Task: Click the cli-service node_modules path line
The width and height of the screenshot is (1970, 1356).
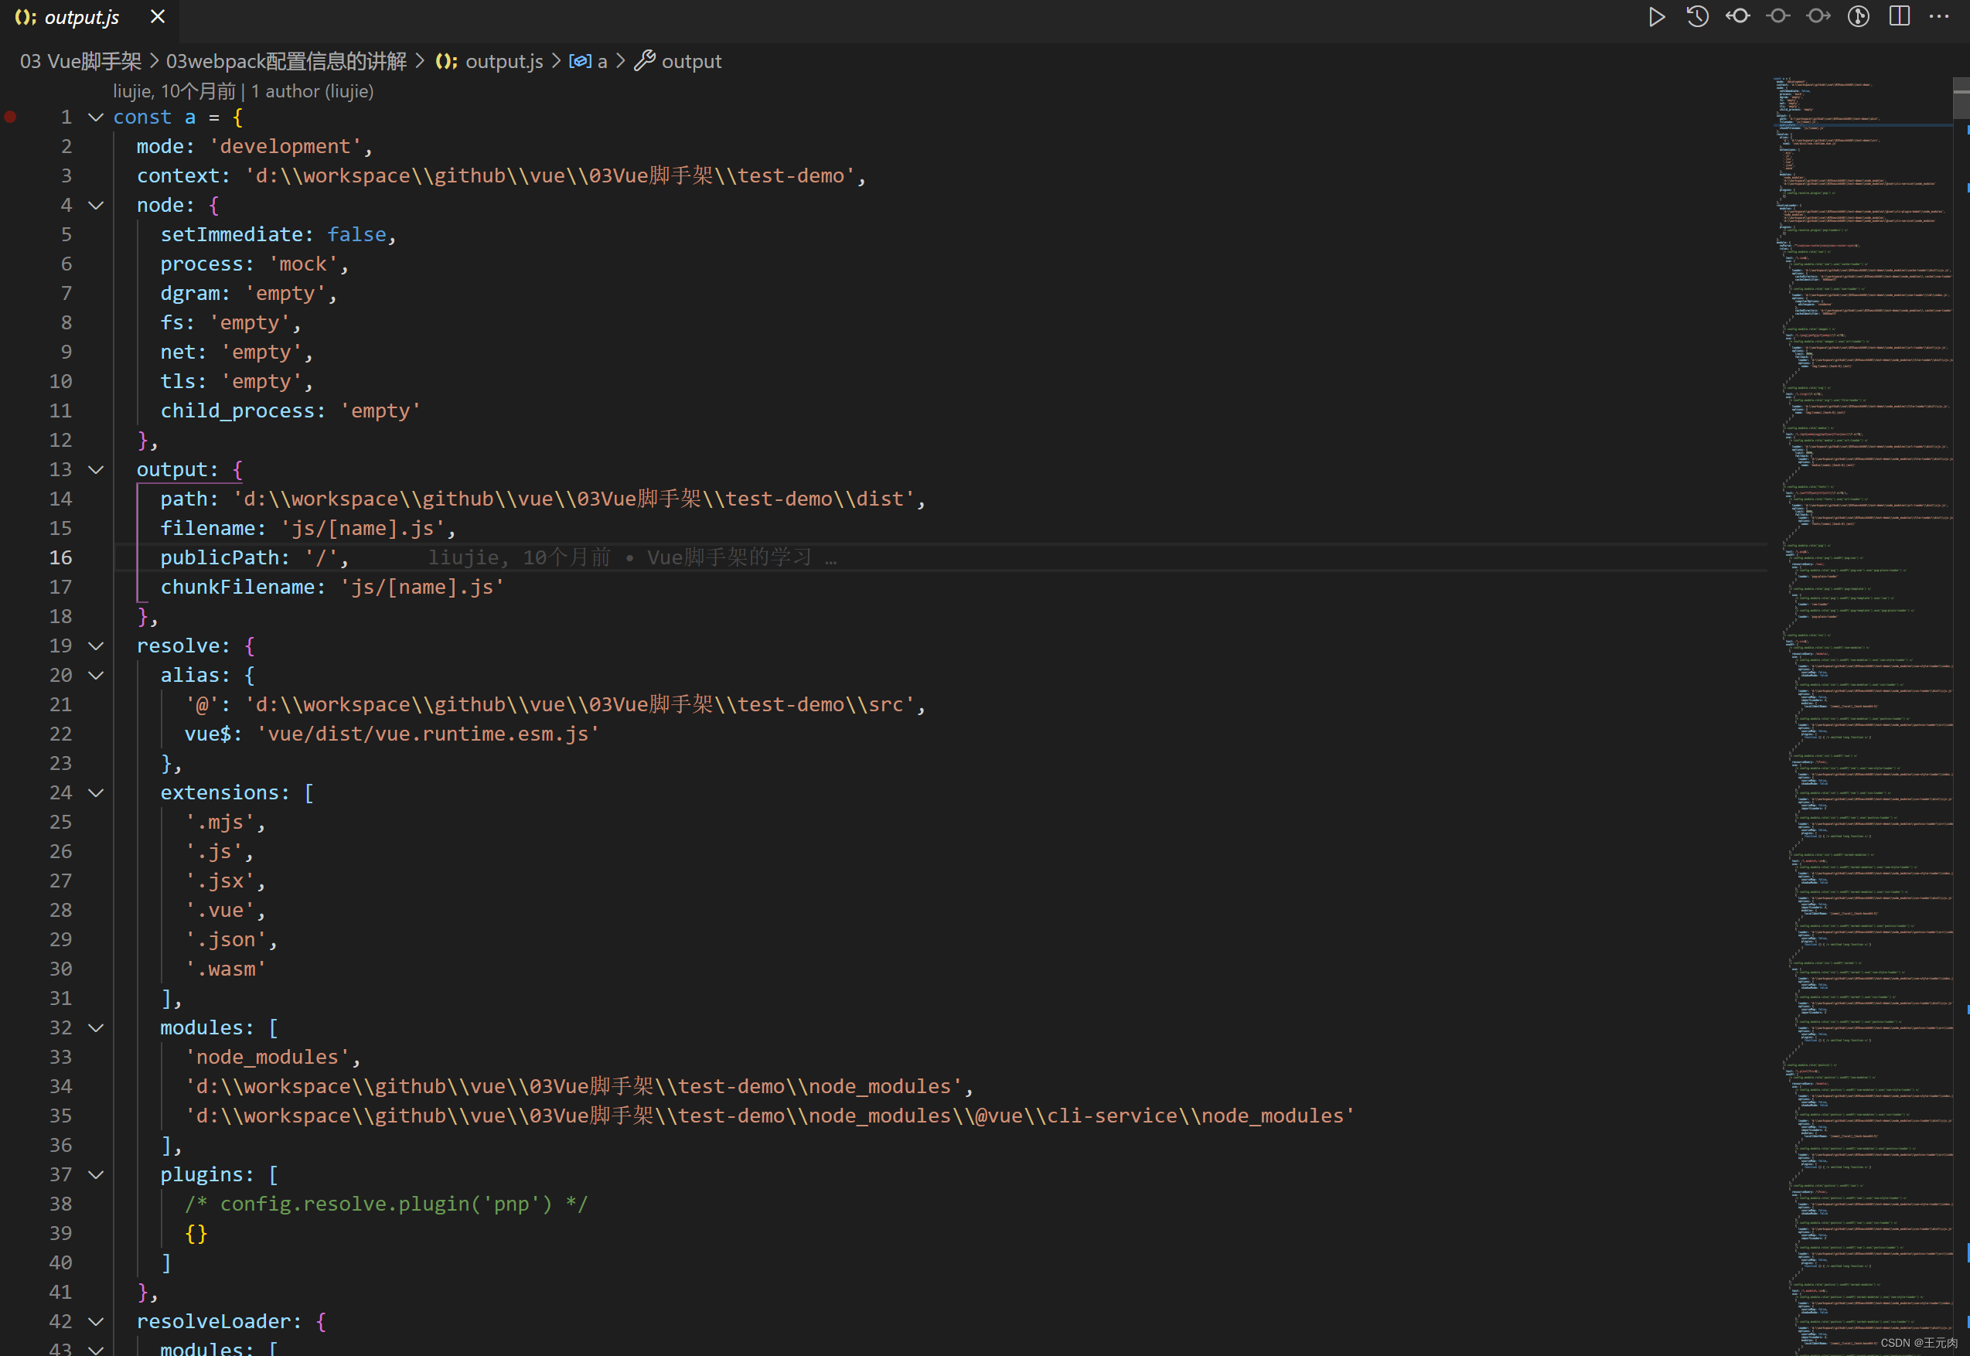Action: pyautogui.click(x=769, y=1116)
